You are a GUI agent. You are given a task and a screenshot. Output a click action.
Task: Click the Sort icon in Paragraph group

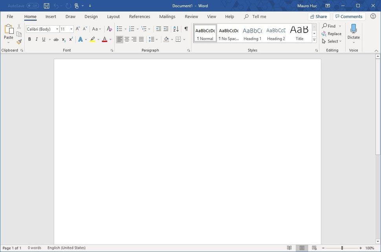point(175,29)
